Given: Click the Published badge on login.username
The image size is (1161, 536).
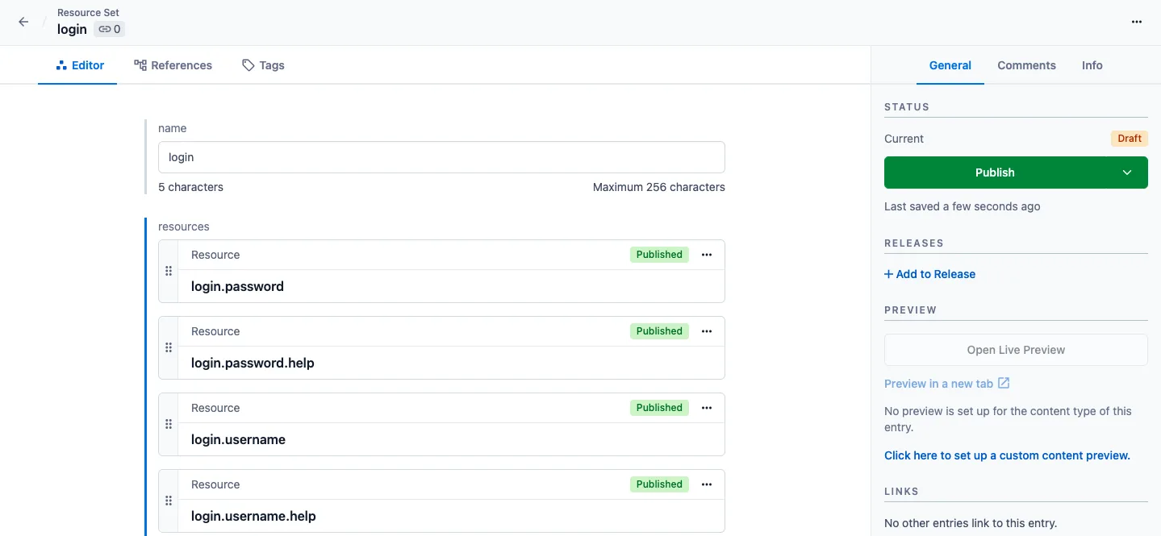Looking at the screenshot, I should coord(659,408).
